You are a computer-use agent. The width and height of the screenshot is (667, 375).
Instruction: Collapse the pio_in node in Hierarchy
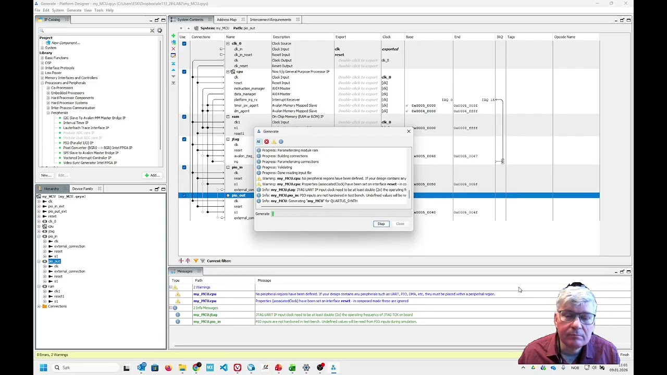tap(39, 236)
